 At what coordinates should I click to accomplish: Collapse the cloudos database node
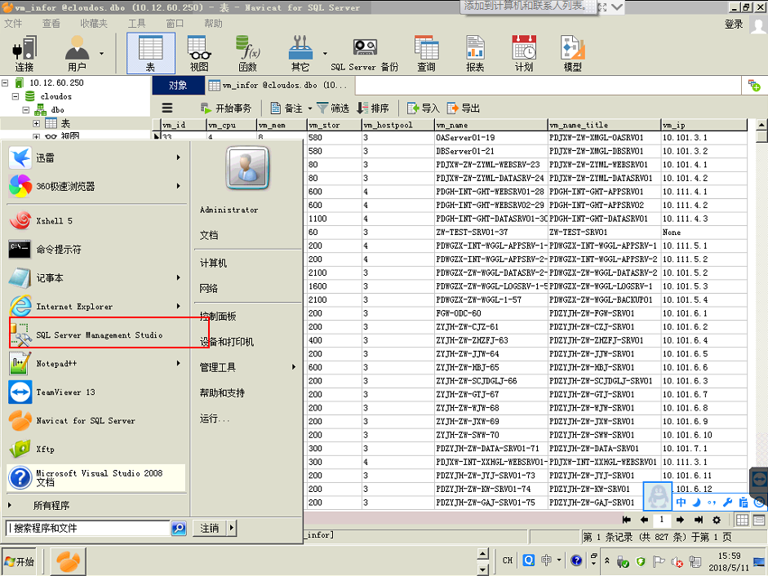(x=16, y=96)
